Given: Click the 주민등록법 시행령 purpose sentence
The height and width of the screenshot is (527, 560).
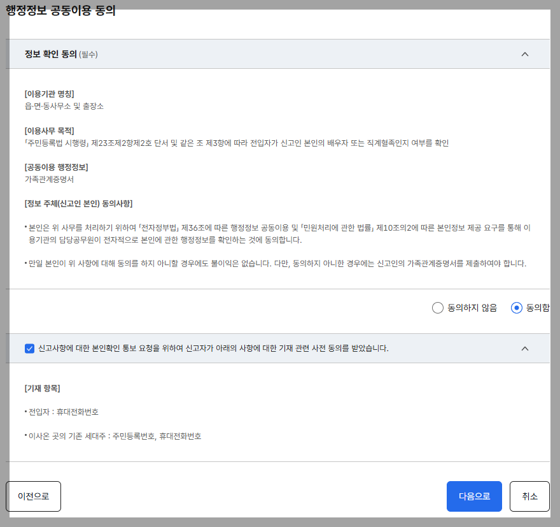Looking at the screenshot, I should pyautogui.click(x=237, y=143).
